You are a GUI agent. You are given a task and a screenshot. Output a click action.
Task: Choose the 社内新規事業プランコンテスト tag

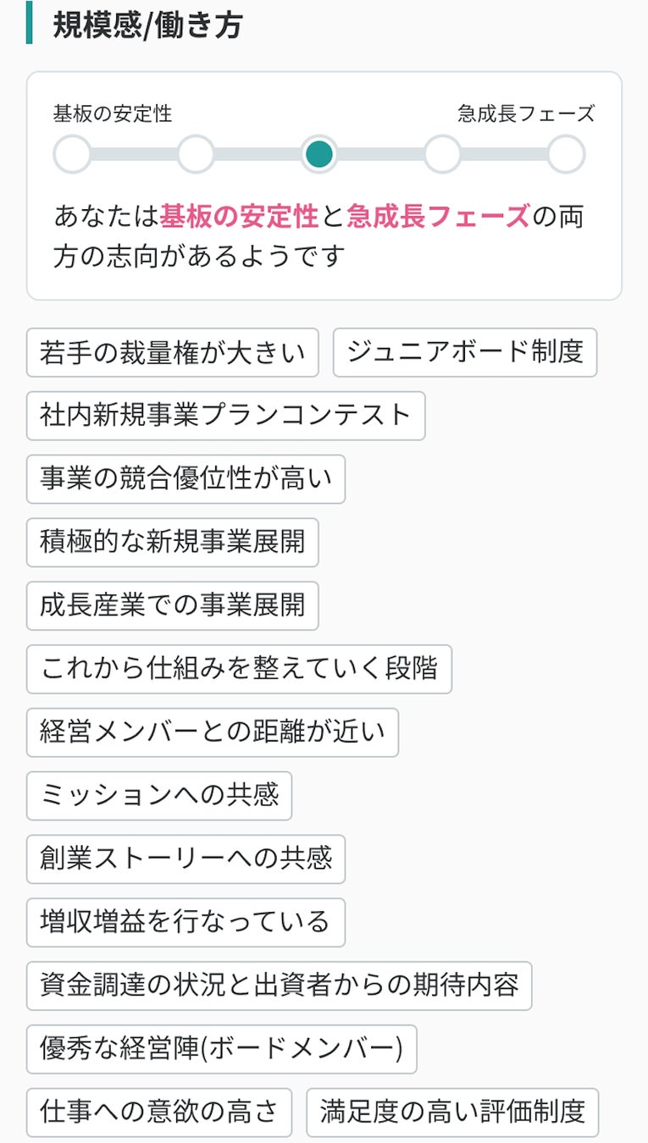pos(225,416)
